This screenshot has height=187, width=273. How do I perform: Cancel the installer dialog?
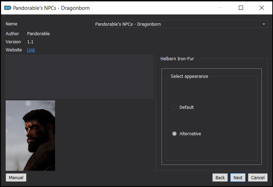tap(258, 177)
